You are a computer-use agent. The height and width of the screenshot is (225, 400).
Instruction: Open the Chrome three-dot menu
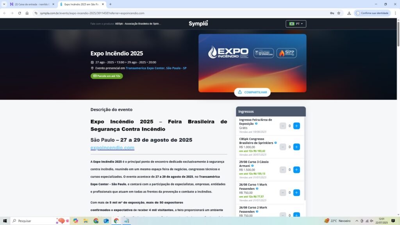pos(395,13)
